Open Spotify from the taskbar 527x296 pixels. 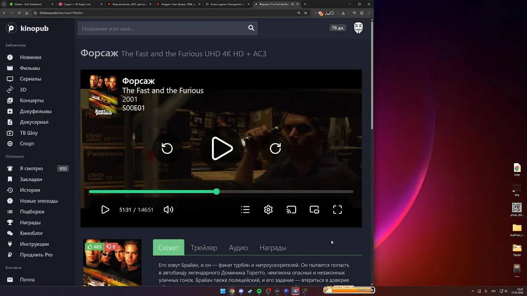pos(259,291)
